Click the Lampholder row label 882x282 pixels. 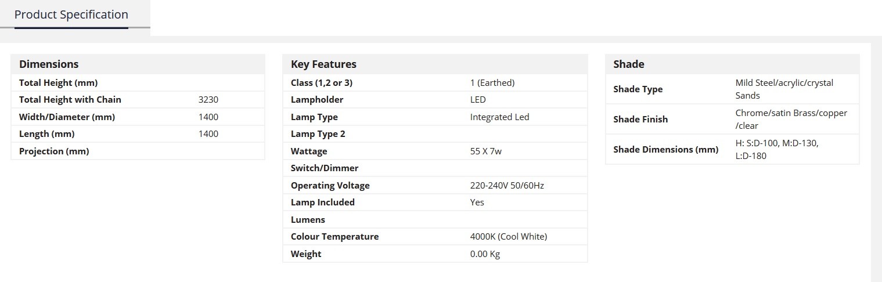click(x=317, y=100)
